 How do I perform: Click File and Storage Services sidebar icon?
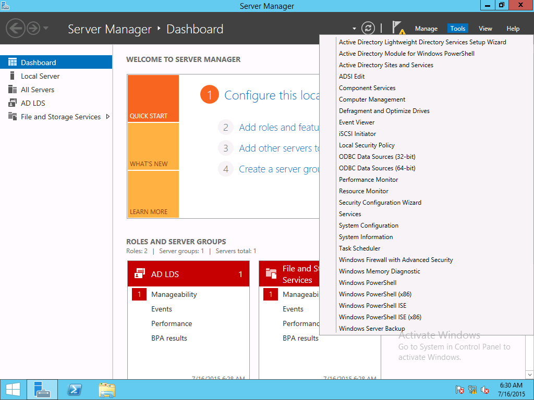click(13, 116)
